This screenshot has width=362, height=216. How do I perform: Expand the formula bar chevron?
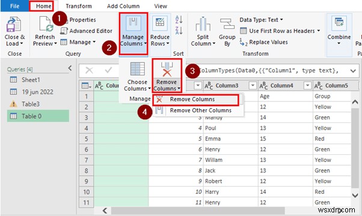tap(353, 71)
